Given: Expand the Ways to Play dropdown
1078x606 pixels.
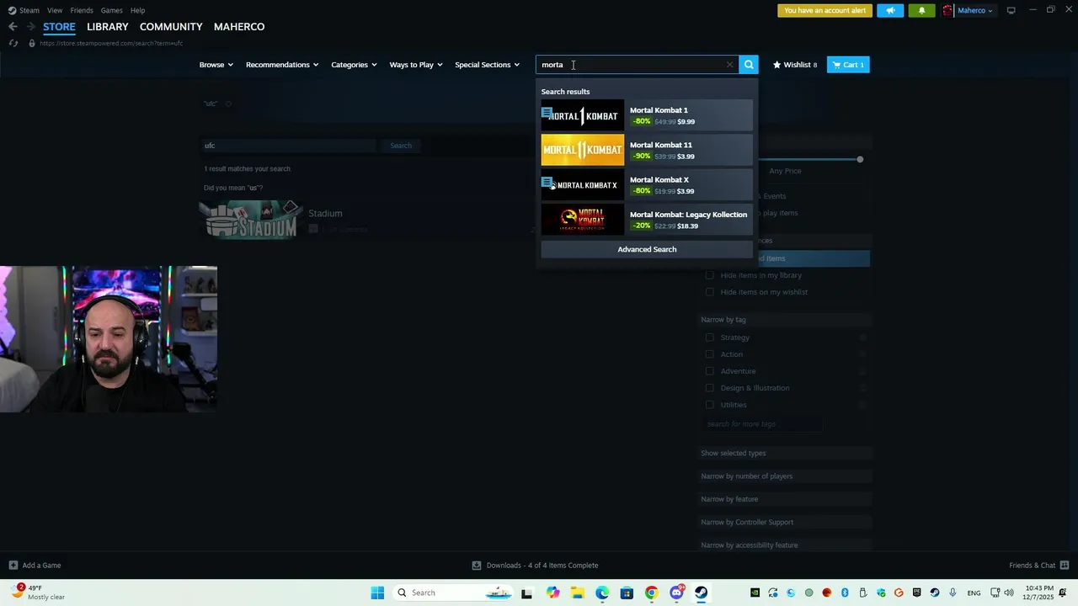Looking at the screenshot, I should (x=416, y=65).
